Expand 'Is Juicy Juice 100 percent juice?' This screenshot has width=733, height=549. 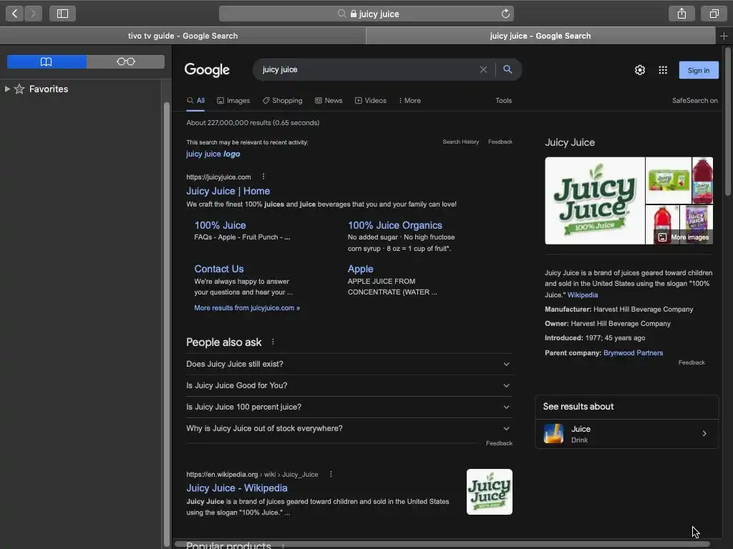pos(349,407)
